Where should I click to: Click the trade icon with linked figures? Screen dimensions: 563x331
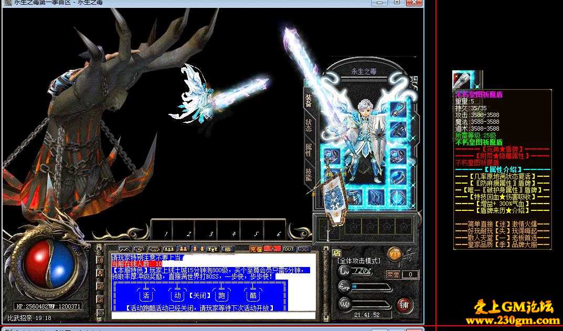click(x=198, y=249)
